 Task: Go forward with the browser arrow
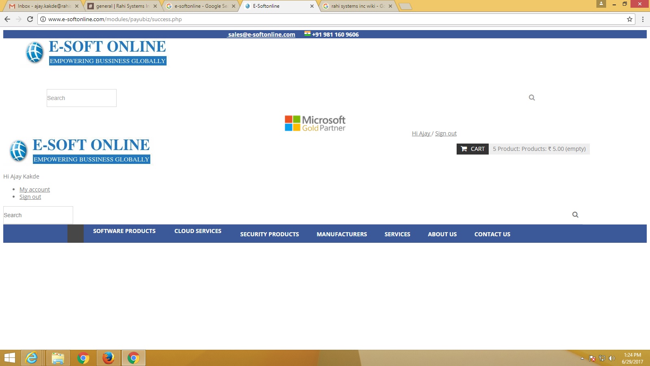click(x=19, y=19)
